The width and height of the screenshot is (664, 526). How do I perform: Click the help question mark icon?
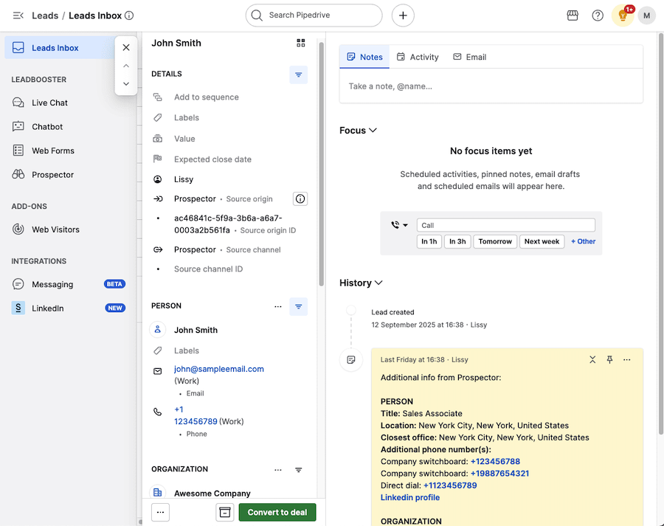(598, 15)
